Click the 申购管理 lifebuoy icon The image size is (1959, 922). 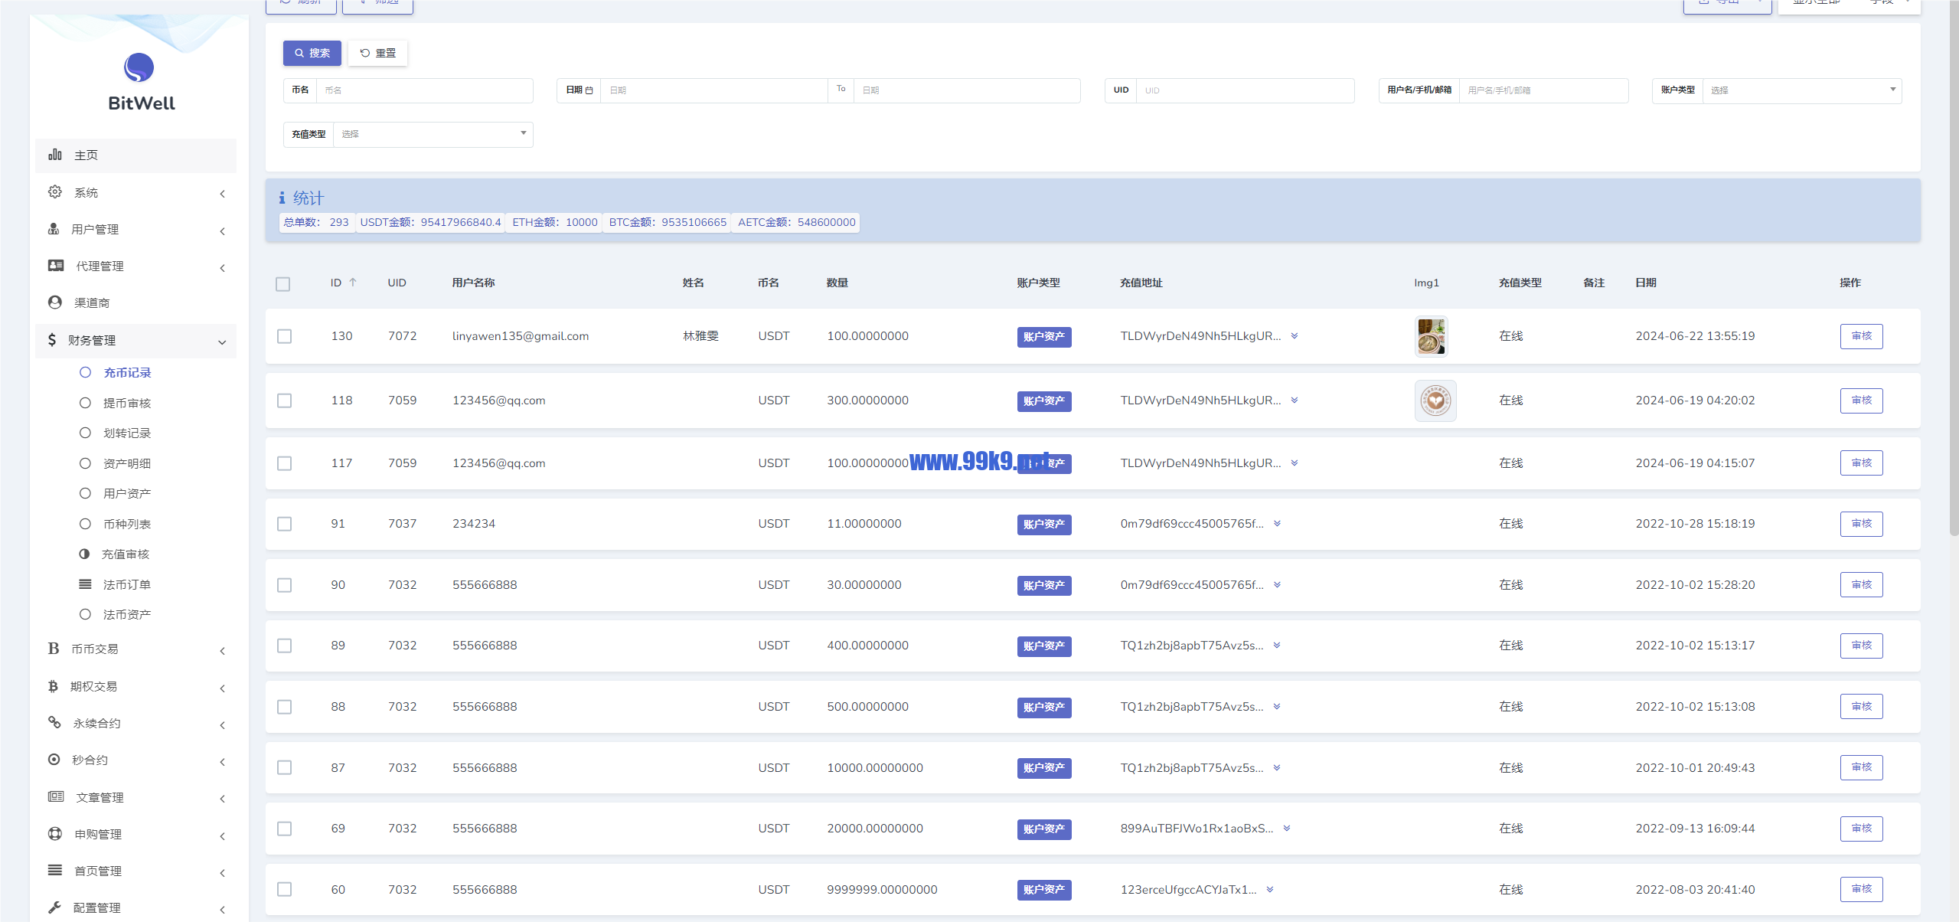click(55, 834)
